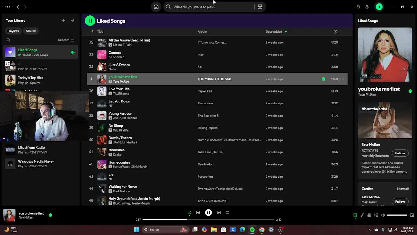417x235 pixels.
Task: Pause Liked Songs with green button
Action: tap(90, 21)
